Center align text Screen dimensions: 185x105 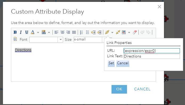tap(62, 32)
